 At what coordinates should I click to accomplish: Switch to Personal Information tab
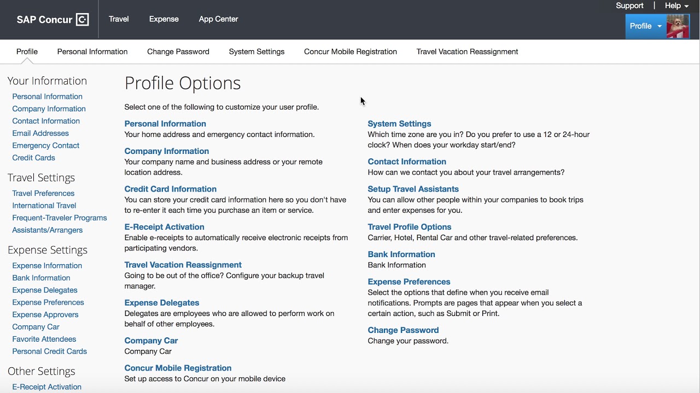point(92,52)
